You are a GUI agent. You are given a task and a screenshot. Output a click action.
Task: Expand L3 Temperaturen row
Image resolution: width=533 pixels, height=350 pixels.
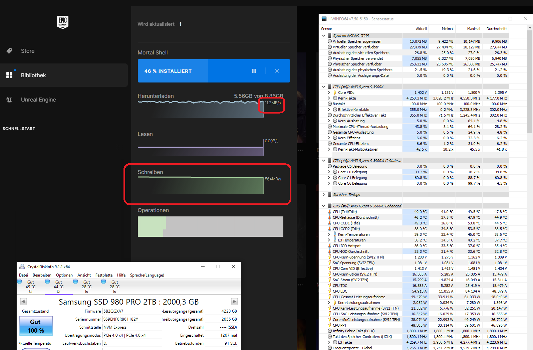tap(329, 240)
